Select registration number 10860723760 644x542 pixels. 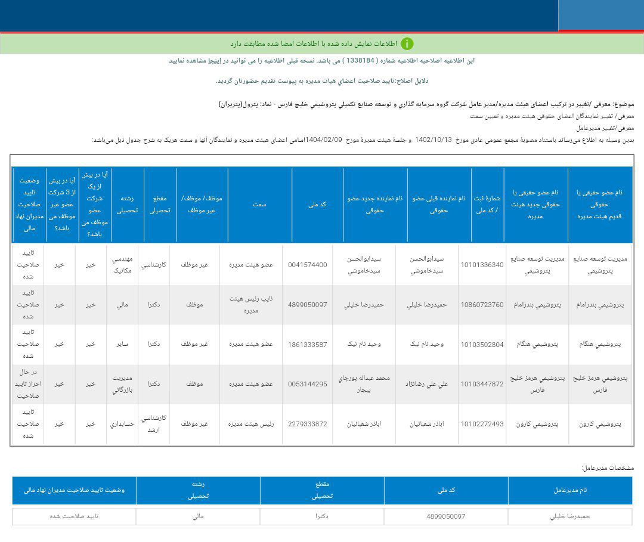[482, 305]
